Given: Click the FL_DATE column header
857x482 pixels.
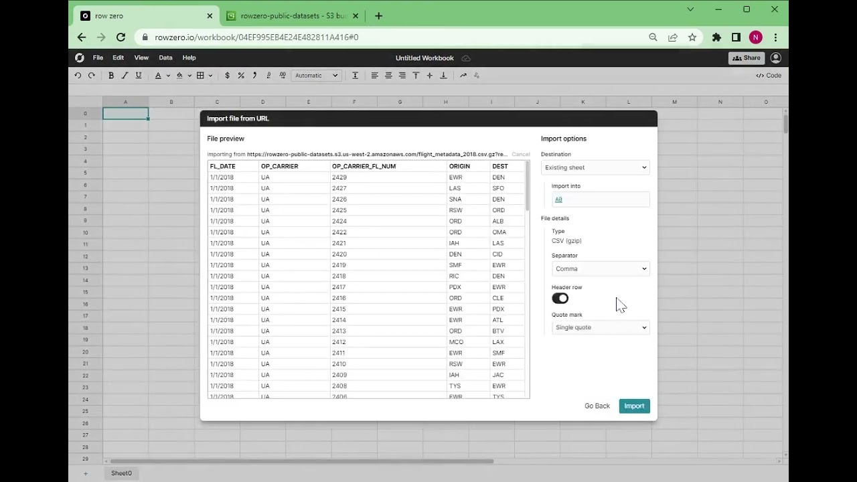Looking at the screenshot, I should (222, 166).
